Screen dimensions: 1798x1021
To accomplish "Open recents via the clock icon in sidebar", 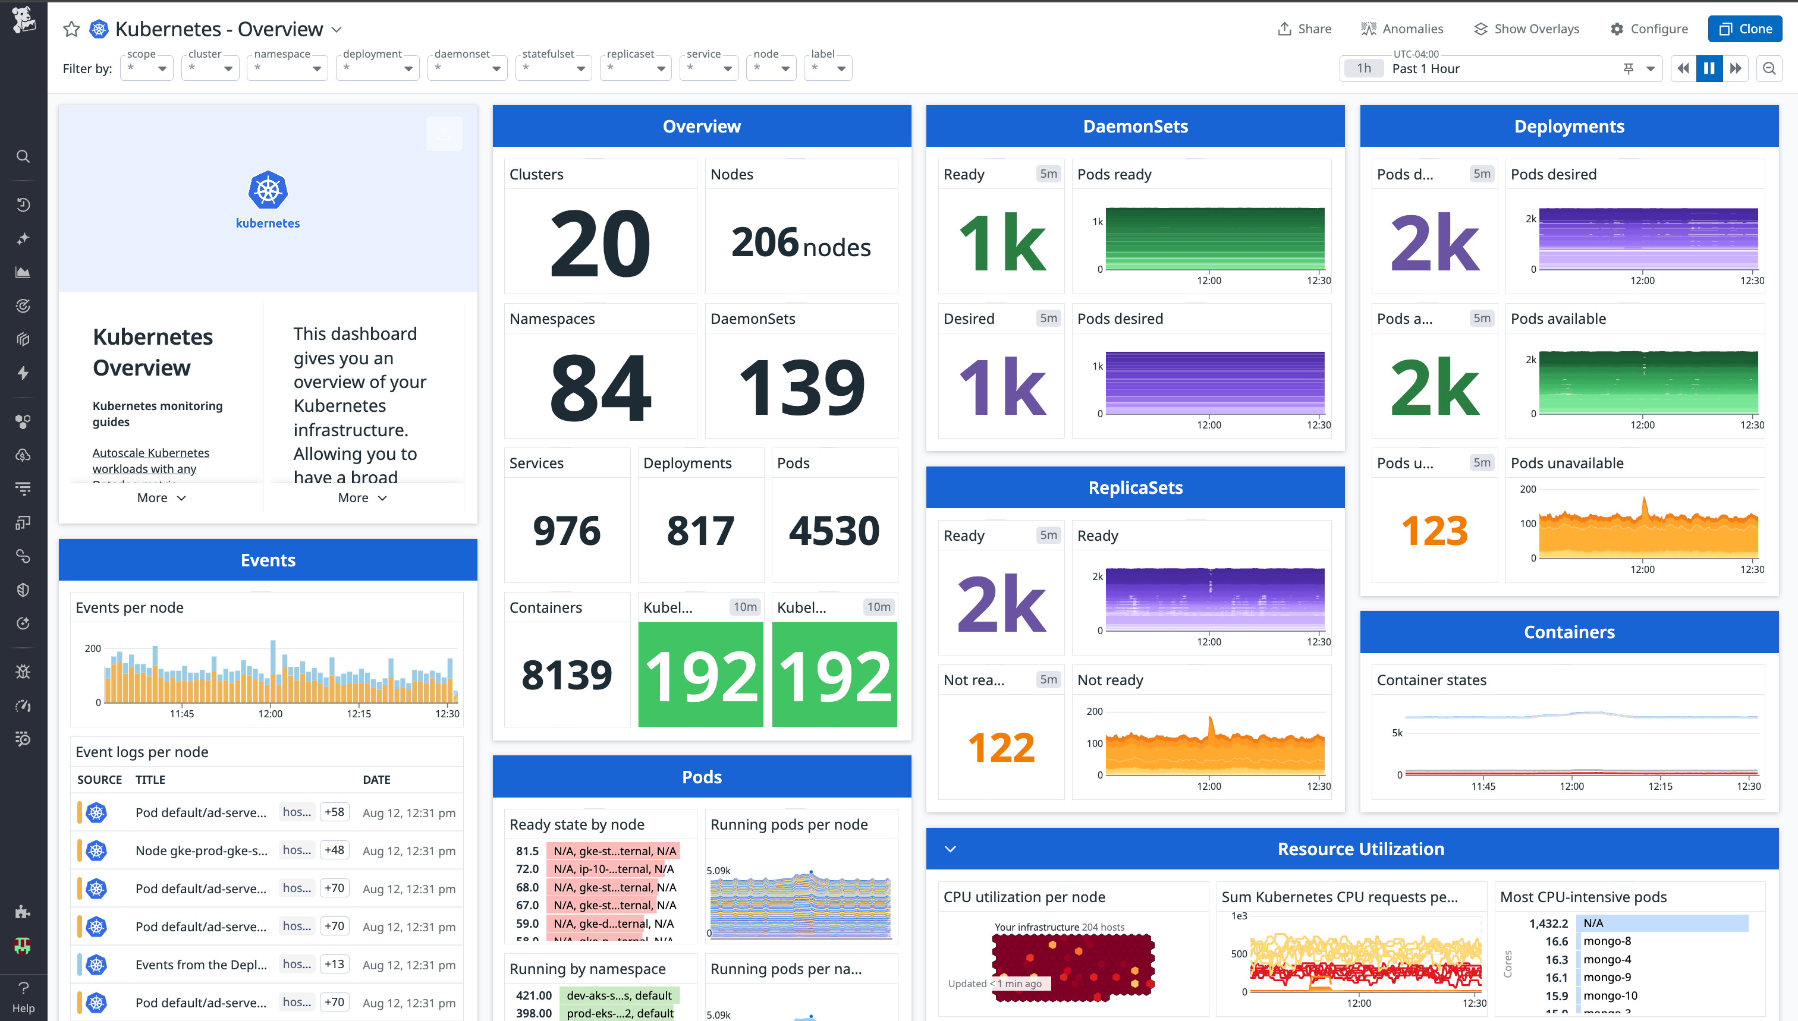I will (23, 204).
